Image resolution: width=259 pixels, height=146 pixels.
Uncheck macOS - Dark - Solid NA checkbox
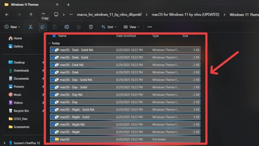click(x=52, y=50)
